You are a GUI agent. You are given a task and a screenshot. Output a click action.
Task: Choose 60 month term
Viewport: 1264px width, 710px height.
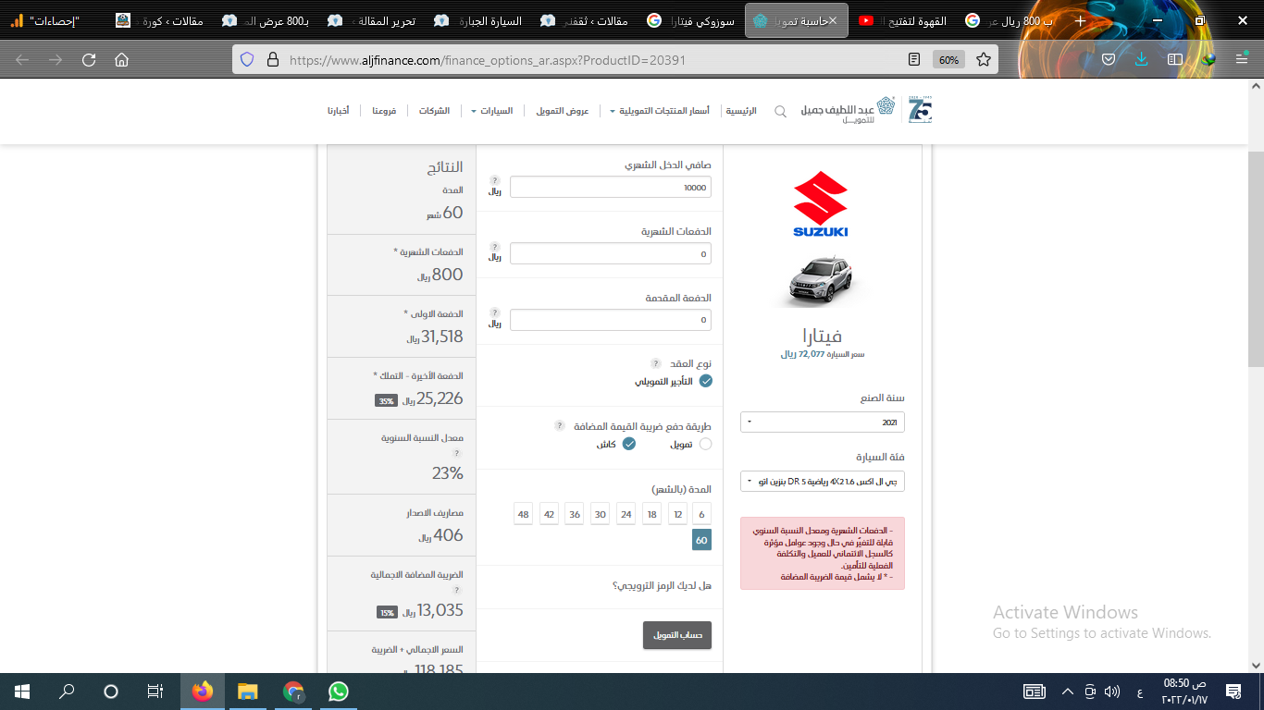point(701,540)
